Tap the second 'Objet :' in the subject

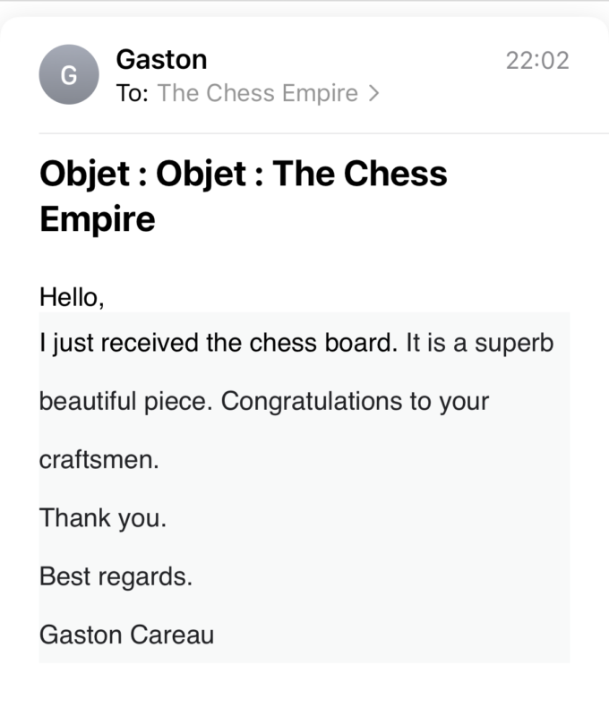(x=210, y=174)
